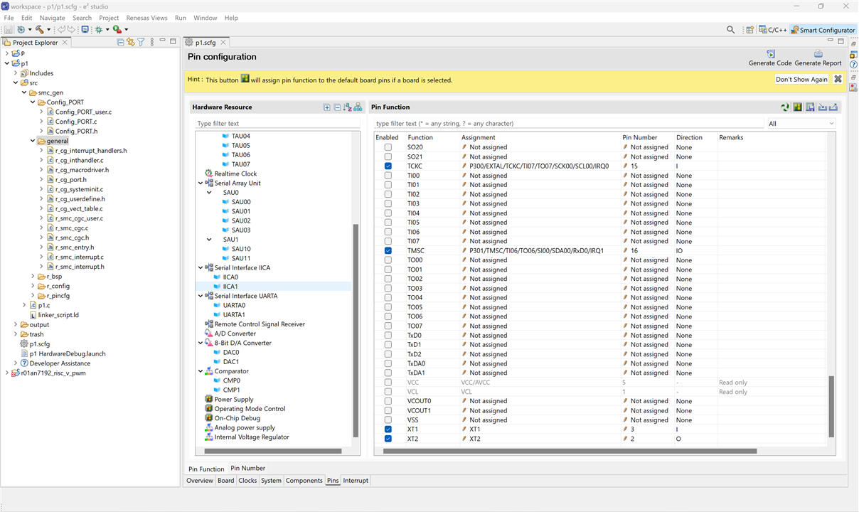The height and width of the screenshot is (512, 859).
Task: Click the hammer Build toolbar icon
Action: pyautogui.click(x=40, y=30)
